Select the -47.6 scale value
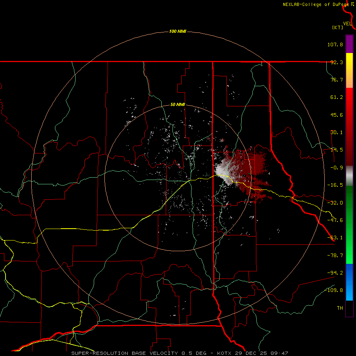Image resolution: width=356 pixels, height=356 pixels. [335, 220]
